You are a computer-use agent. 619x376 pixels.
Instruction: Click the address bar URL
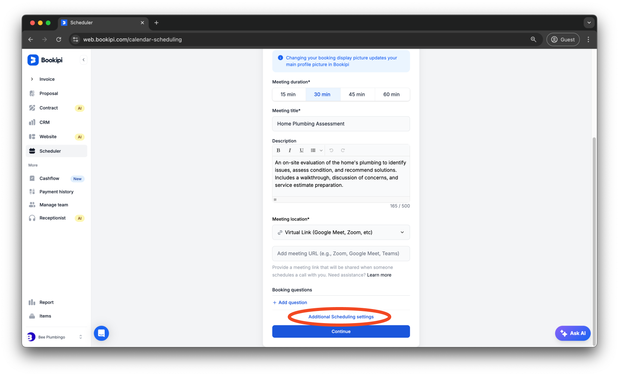pos(133,40)
